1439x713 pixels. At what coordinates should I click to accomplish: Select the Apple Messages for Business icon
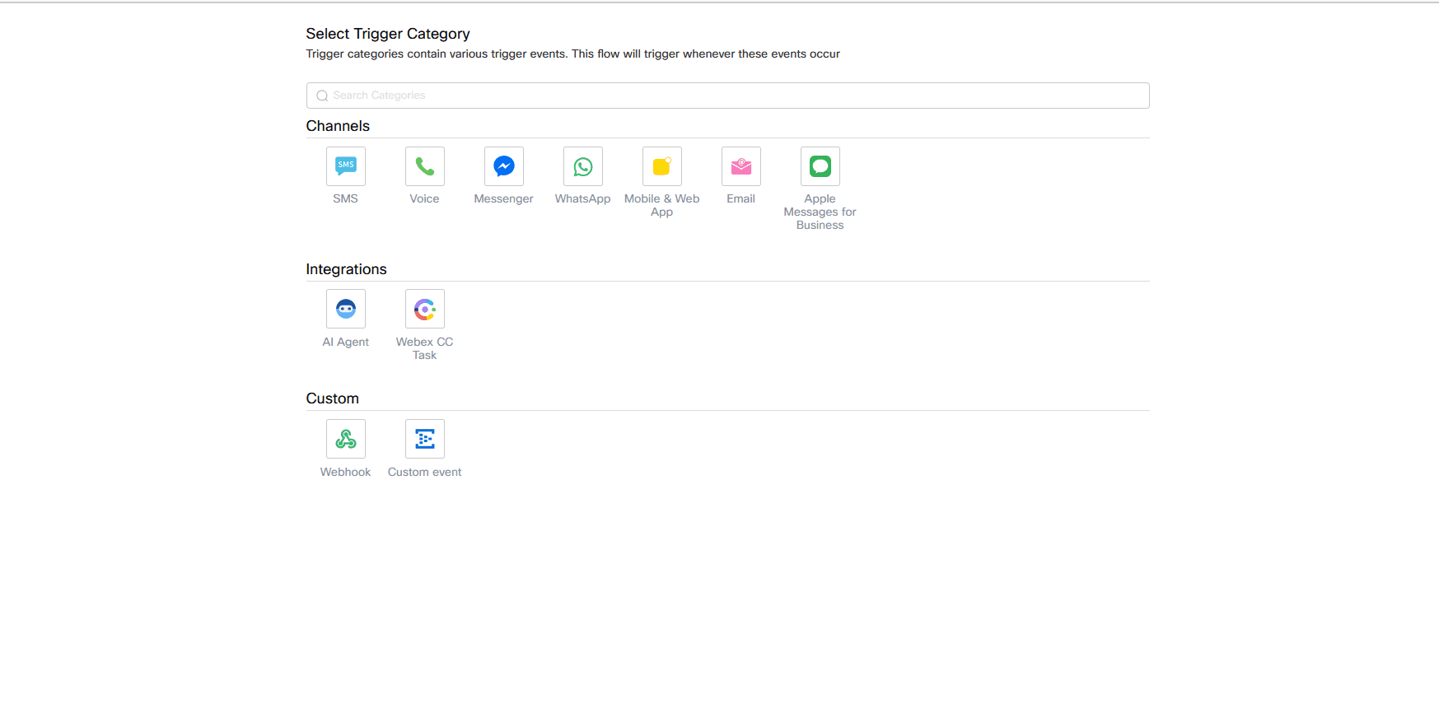(x=820, y=166)
